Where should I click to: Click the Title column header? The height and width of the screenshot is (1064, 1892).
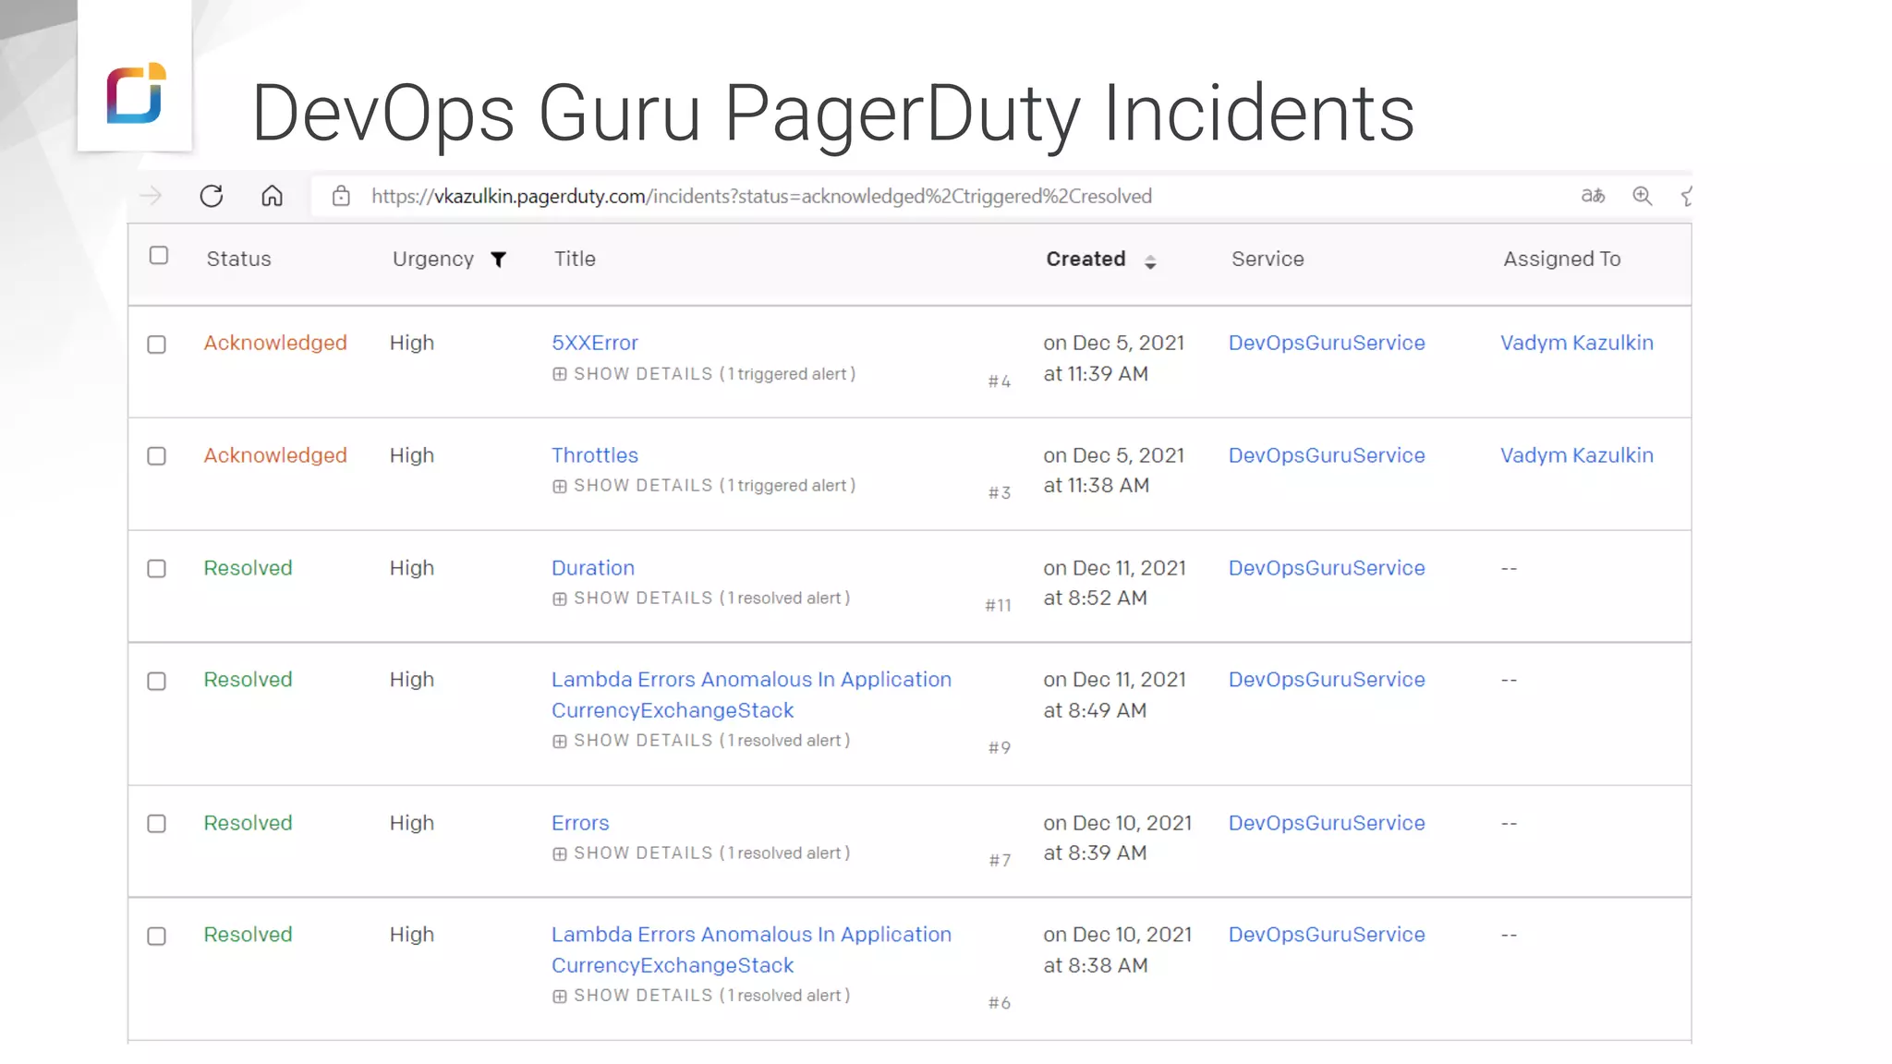(x=575, y=259)
